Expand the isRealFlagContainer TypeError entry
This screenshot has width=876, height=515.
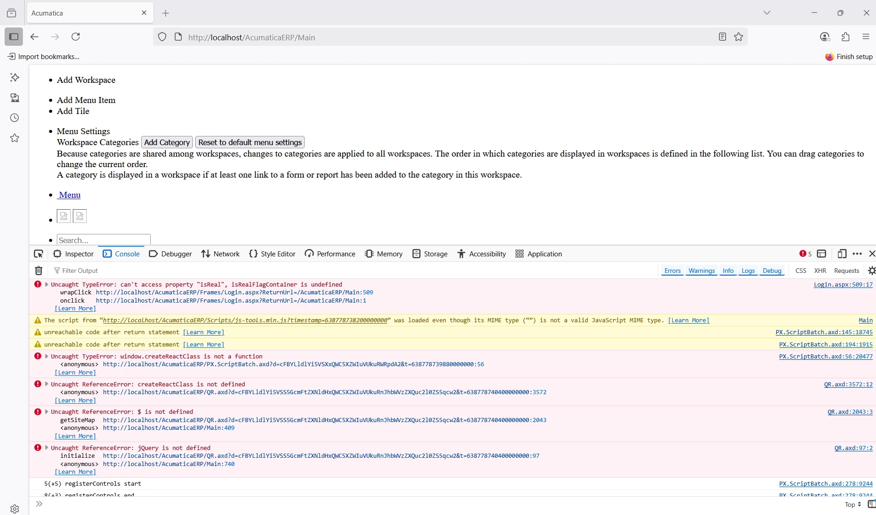tap(47, 284)
